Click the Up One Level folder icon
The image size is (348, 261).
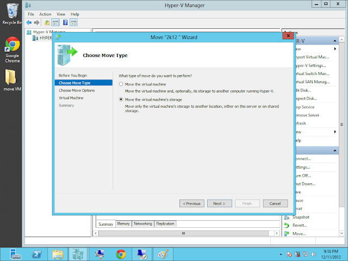[47, 22]
